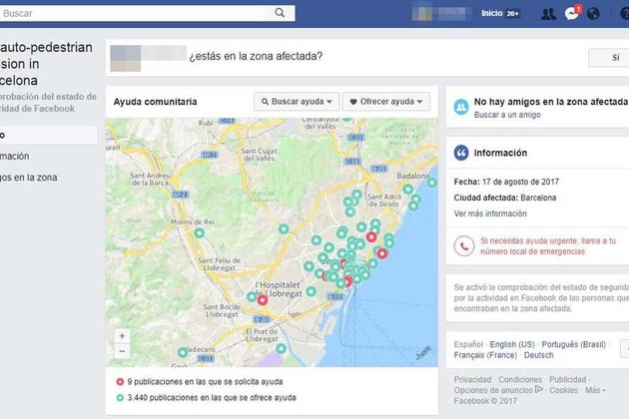Click teal help-offer marker near Molins de Rei

(x=199, y=232)
